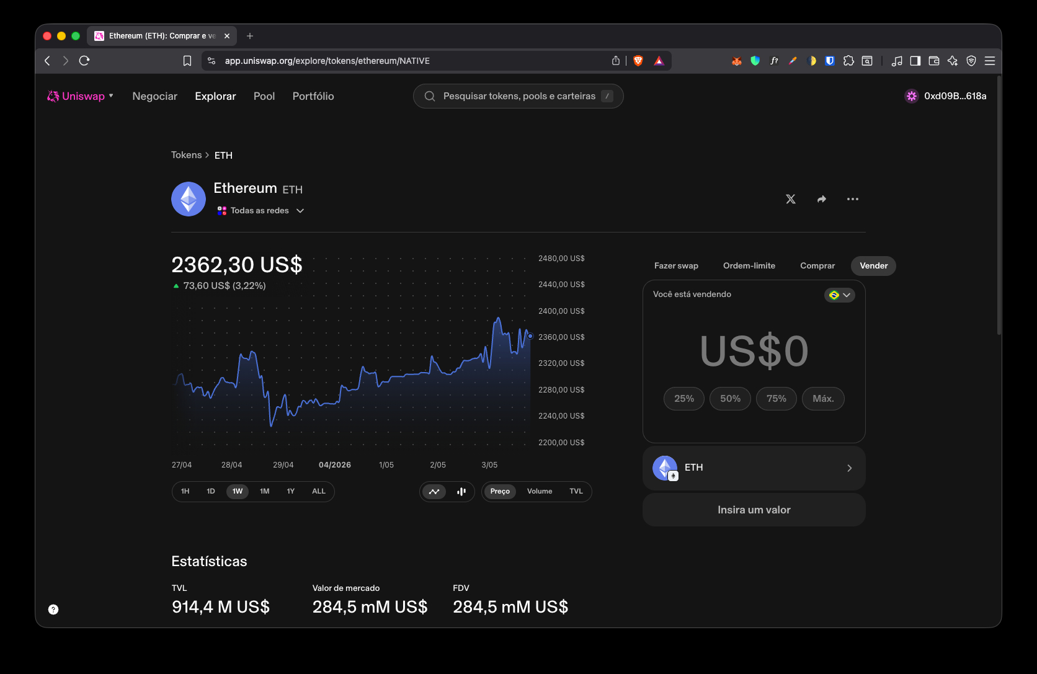Switch to the Fazer swap tab
This screenshot has width=1037, height=674.
[676, 266]
